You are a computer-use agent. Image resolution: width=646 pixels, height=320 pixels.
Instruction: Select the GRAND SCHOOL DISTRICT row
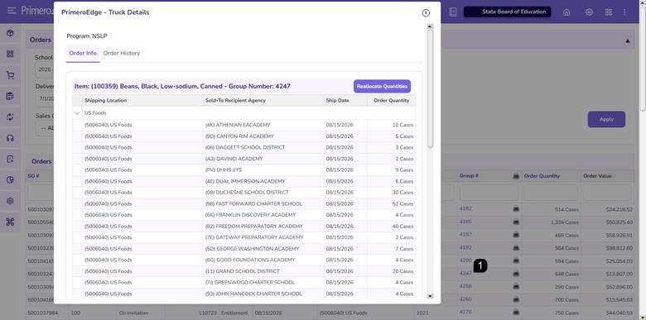tap(243, 271)
